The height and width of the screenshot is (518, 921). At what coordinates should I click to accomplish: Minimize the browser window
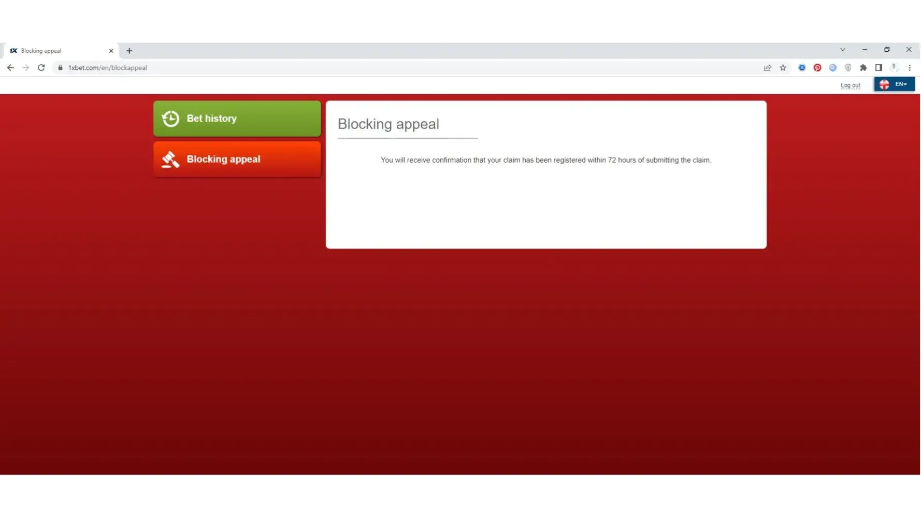point(865,50)
